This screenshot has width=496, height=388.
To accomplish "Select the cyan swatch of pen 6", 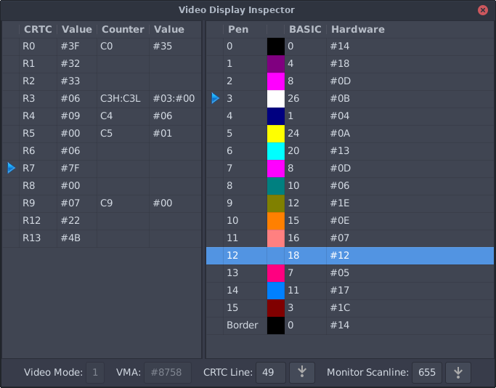I will [276, 150].
